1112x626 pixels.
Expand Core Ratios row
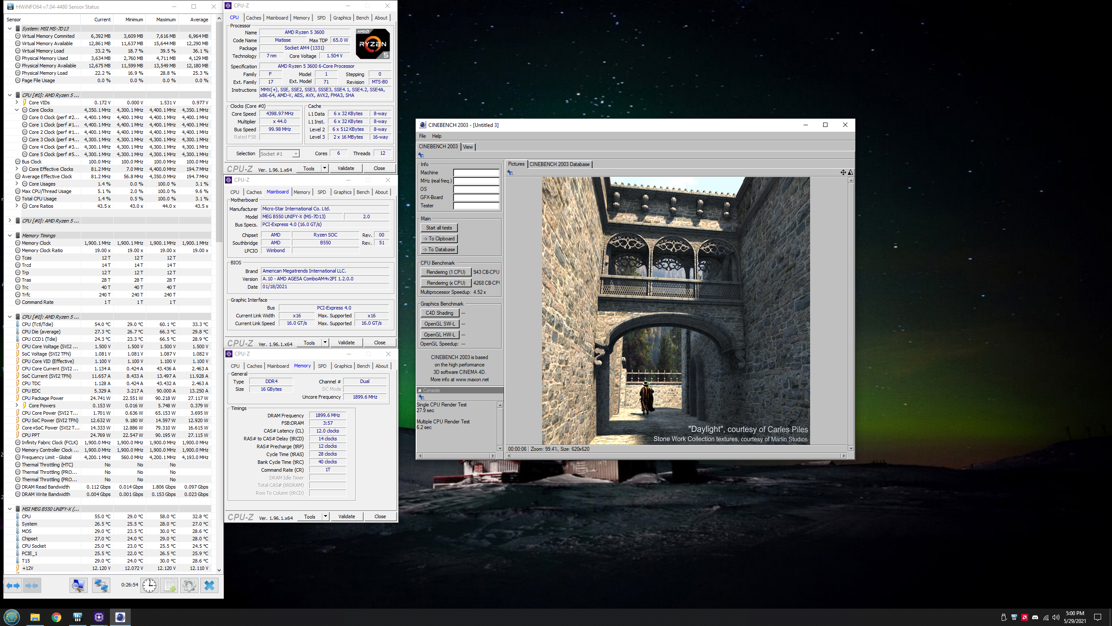click(17, 206)
